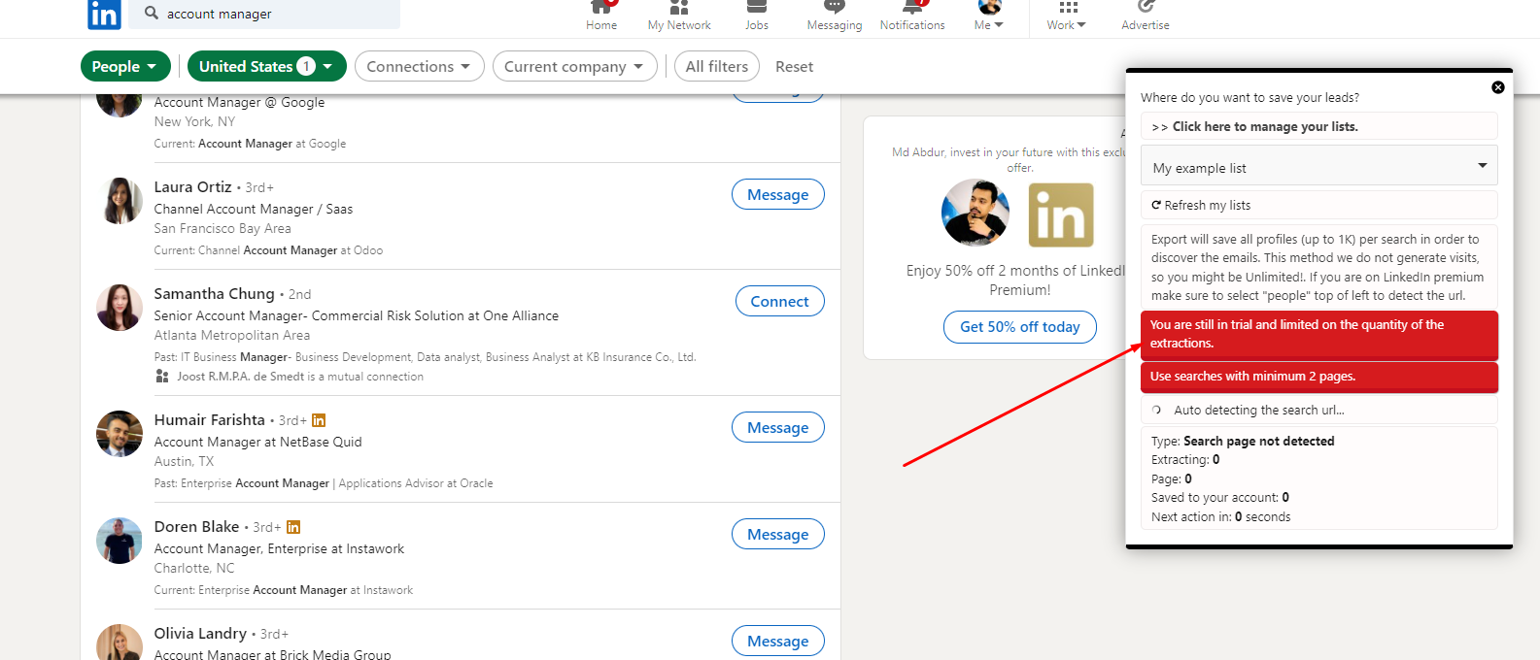Screen dimensions: 1540x660
Task: Reset the search filters
Action: click(794, 66)
